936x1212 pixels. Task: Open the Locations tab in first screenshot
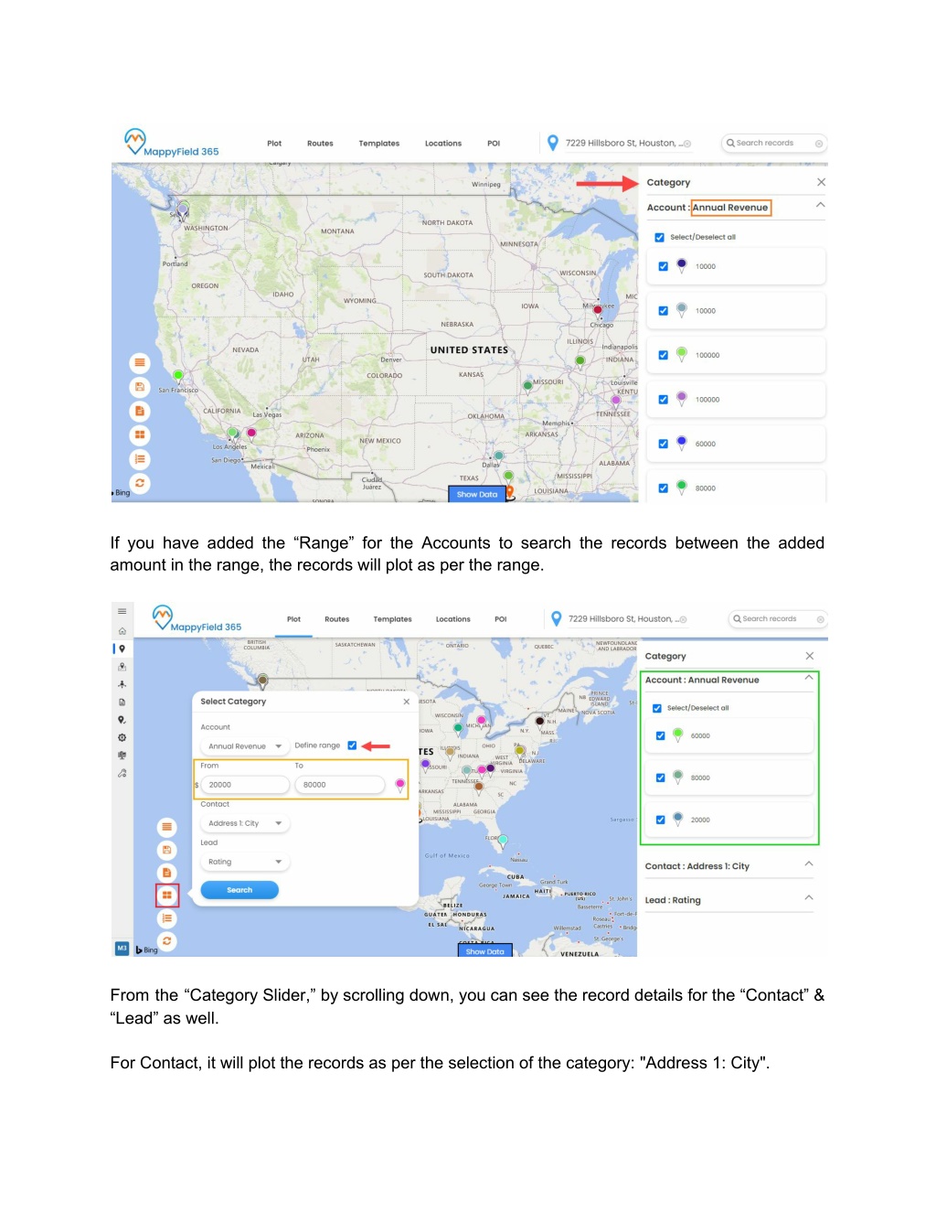(443, 144)
